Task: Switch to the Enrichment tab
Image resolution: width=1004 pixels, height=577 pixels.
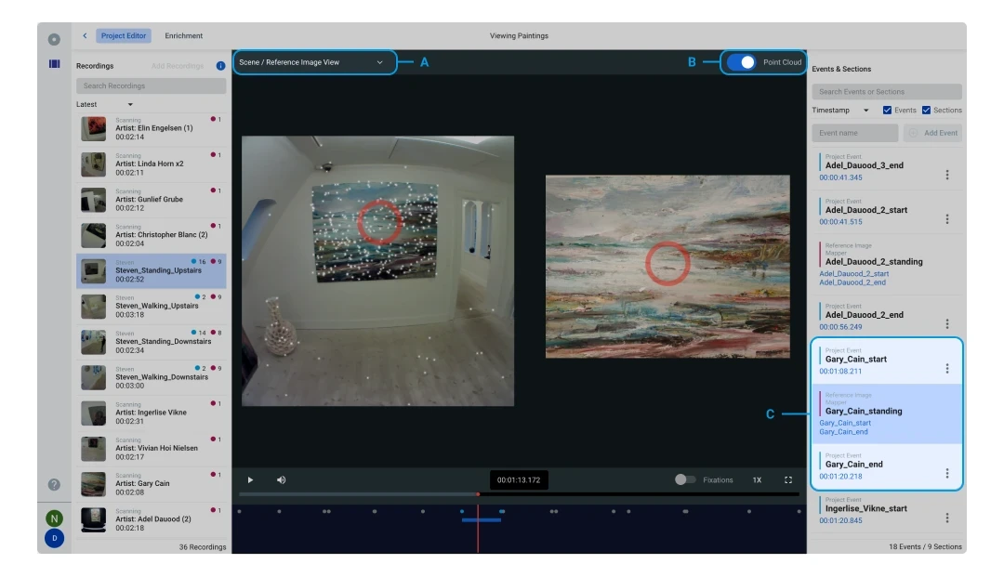Action: 184,36
